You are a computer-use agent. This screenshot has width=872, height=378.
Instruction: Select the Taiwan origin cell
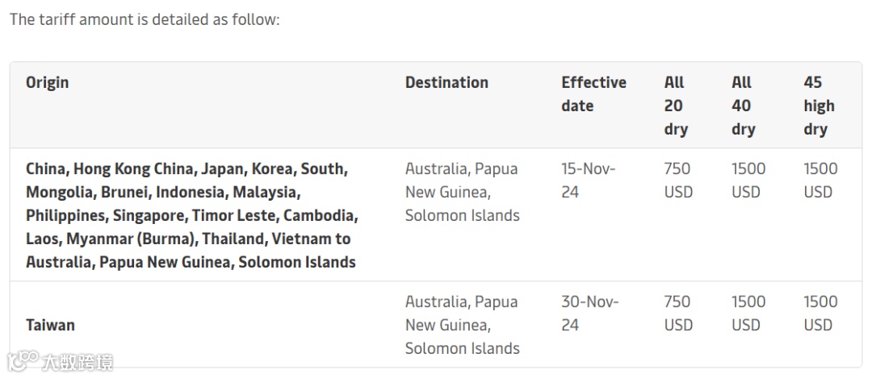(50, 325)
